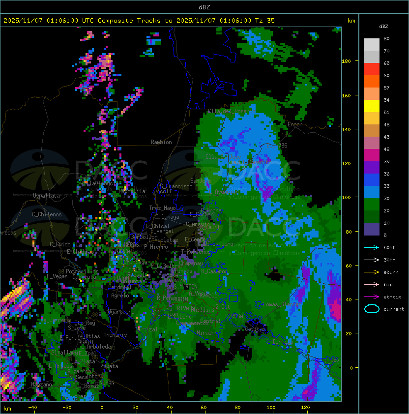The width and height of the screenshot is (409, 414).
Task: Pick the light gray 80 dBZ swatch
Action: coord(372,44)
